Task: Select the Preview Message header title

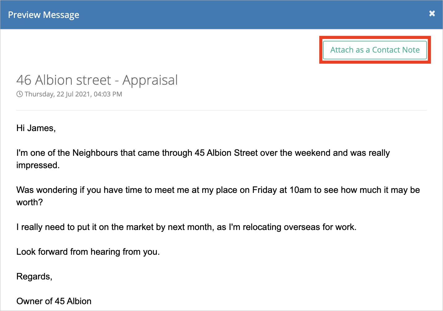Action: 44,15
